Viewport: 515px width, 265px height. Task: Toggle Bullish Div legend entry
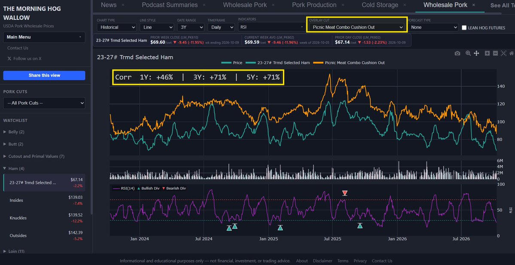point(149,189)
